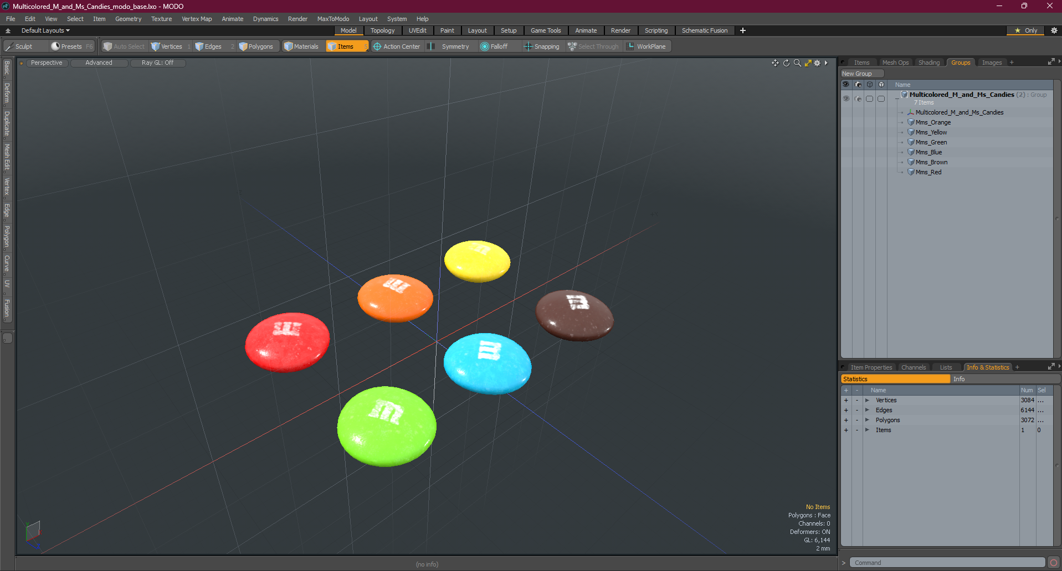Add a new layout tab with plus
This screenshot has height=571, width=1062.
click(743, 30)
